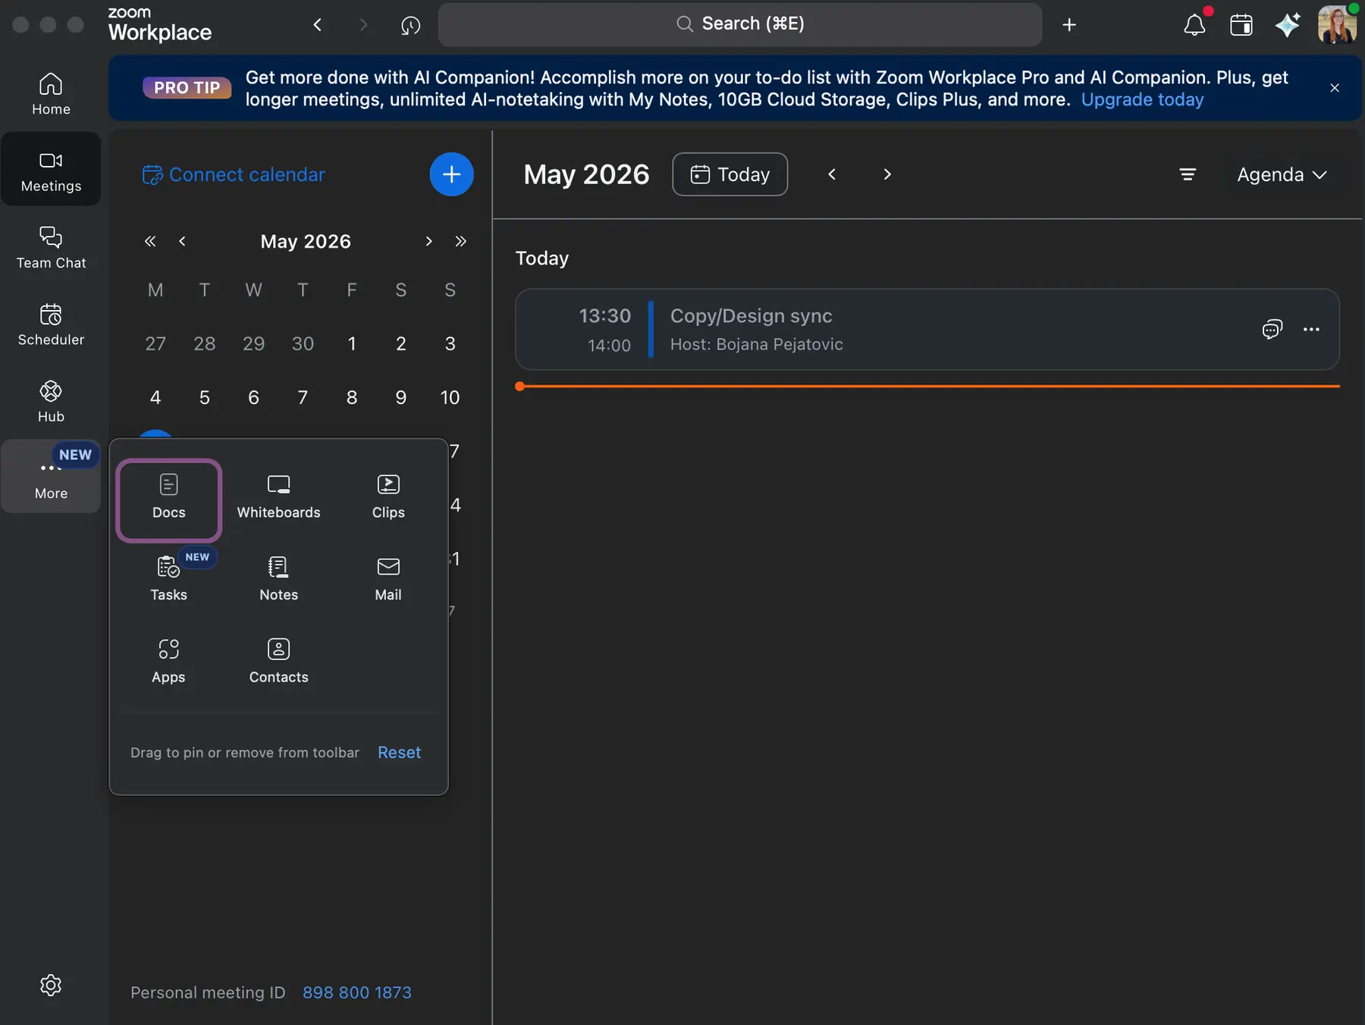Open Settings gear icon
1365x1025 pixels.
point(51,985)
